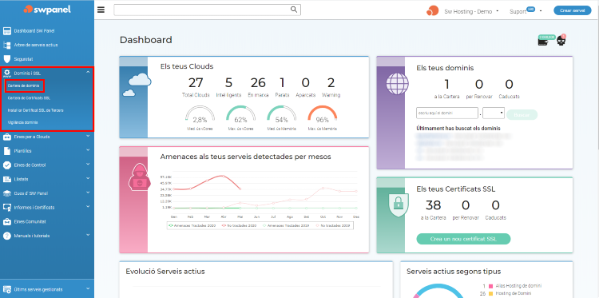
Task: Click the Eines Comunitat toolbox icon
Action: pos(6,221)
